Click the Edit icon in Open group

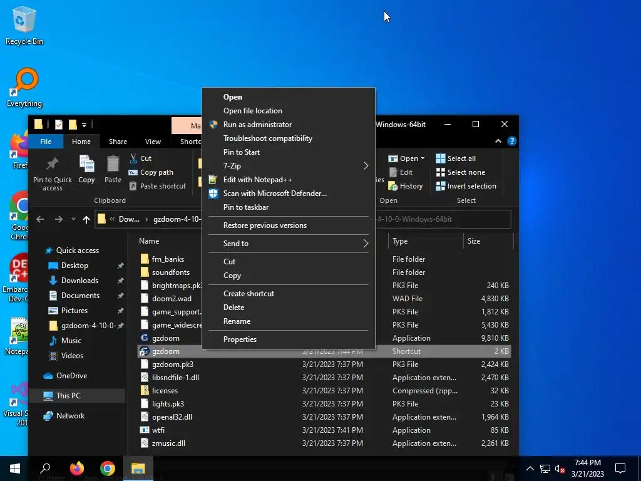(393, 172)
